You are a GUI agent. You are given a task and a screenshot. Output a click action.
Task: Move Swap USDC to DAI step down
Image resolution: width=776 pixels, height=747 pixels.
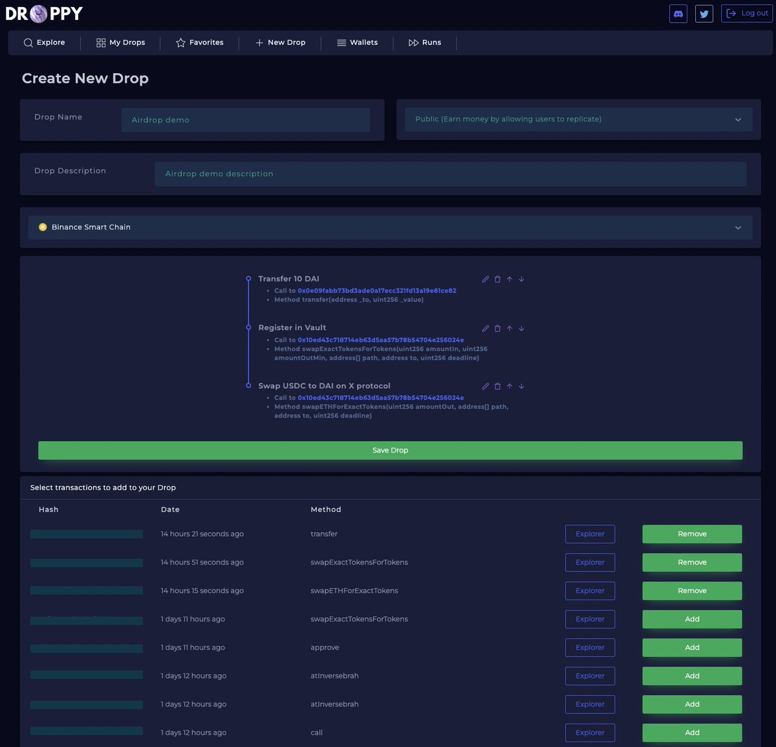pyautogui.click(x=521, y=386)
